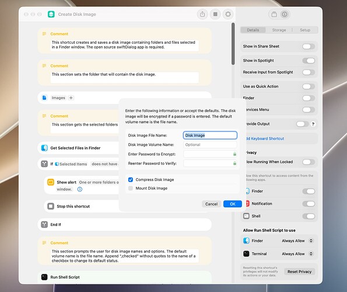Add another file with the plus button

point(71,98)
